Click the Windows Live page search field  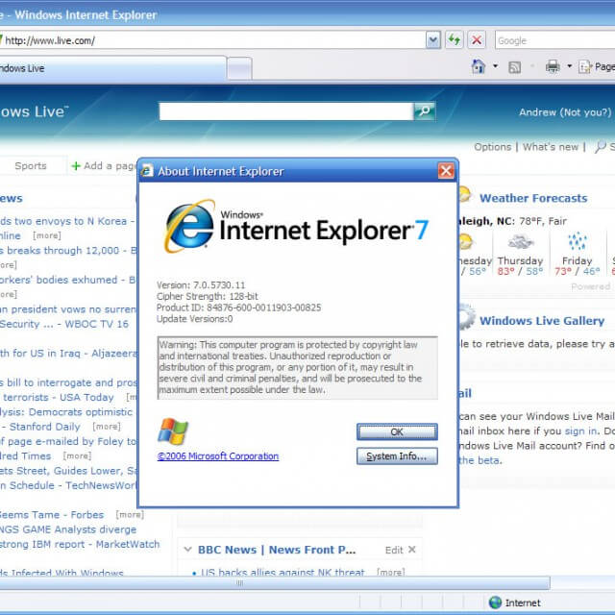coord(286,111)
